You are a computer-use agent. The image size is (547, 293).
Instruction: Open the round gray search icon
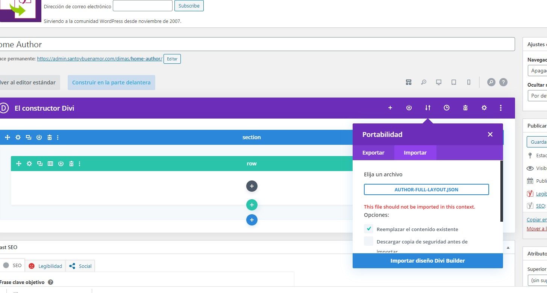[491, 82]
